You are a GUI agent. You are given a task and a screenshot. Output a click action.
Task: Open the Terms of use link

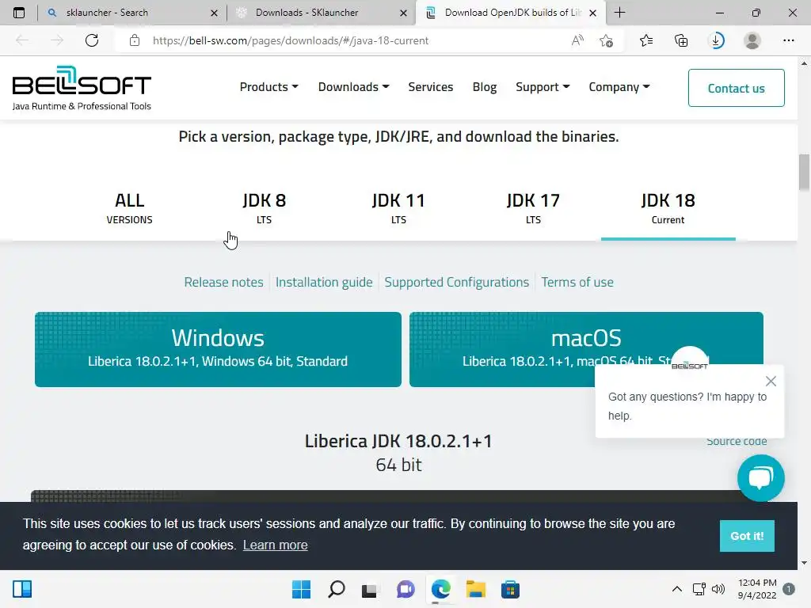tap(577, 282)
